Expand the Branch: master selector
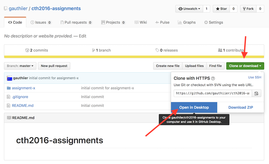 (20, 66)
